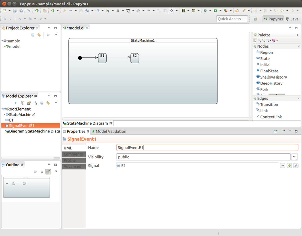The width and height of the screenshot is (302, 236).
Task: Click the green plus icon beside Signal
Action: point(289,166)
